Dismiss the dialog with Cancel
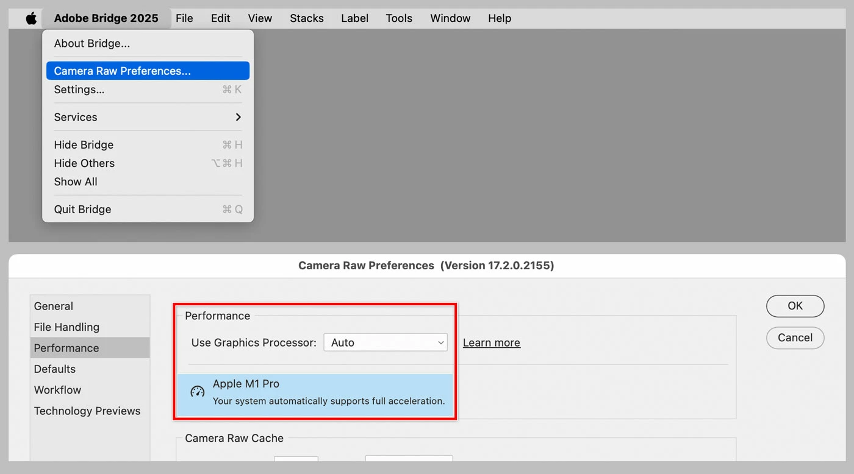This screenshot has height=474, width=854. [x=795, y=338]
